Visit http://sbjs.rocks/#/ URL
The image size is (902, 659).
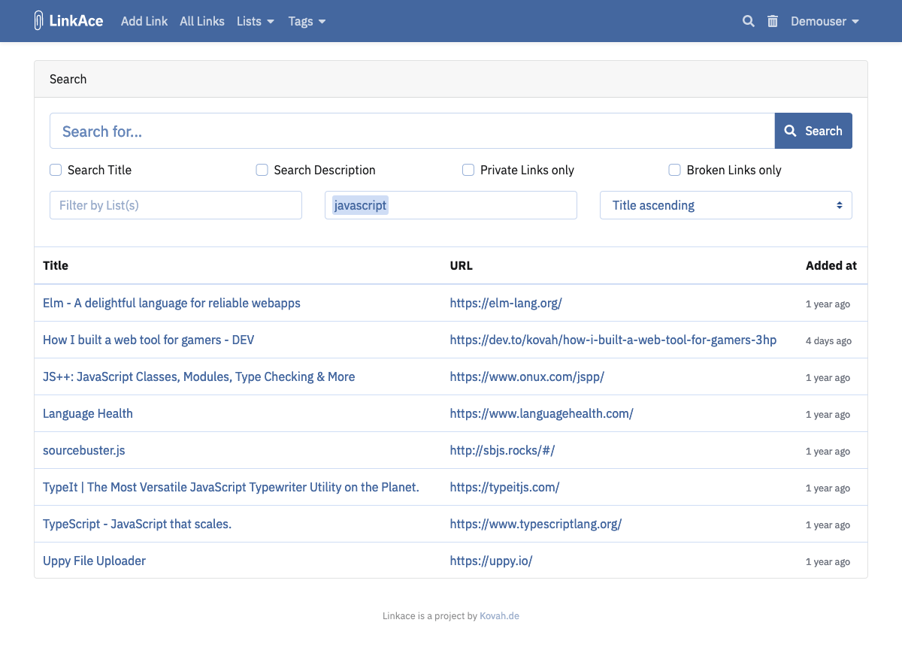(x=502, y=450)
